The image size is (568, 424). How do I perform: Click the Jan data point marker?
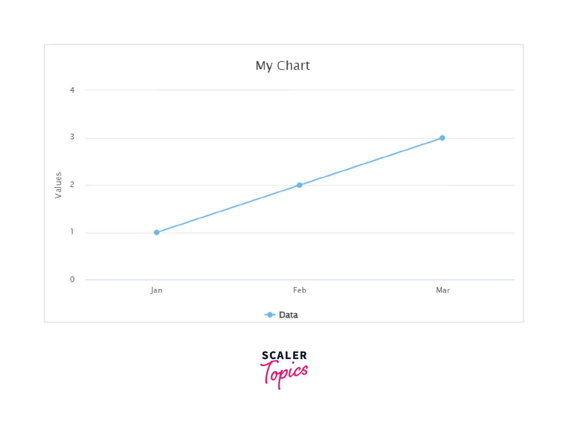(x=157, y=232)
